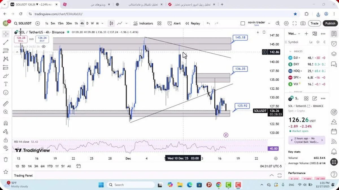339x190 pixels.
Task: Click the Publish button
Action: [x=330, y=23]
